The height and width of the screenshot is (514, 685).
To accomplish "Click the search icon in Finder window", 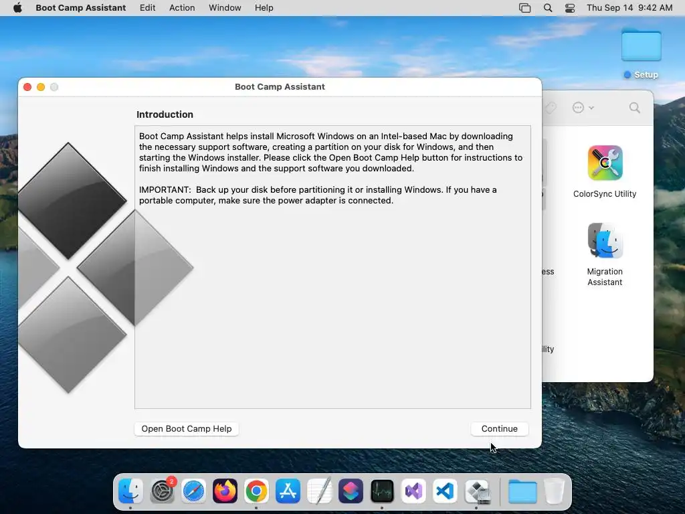I will (635, 108).
